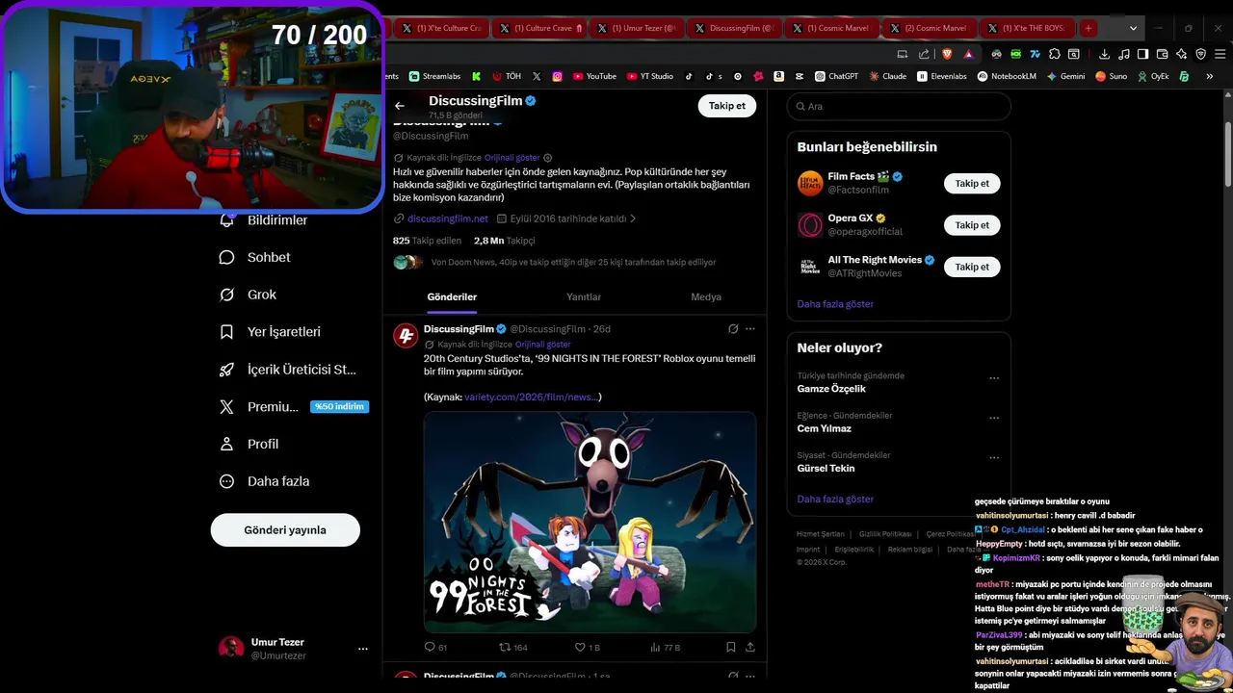Open Grok icon in sidebar
This screenshot has width=1233, height=693.
(226, 295)
